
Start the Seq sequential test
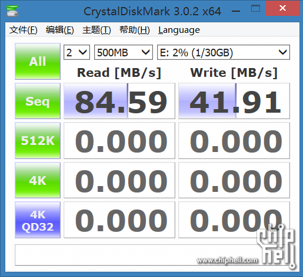[38, 101]
